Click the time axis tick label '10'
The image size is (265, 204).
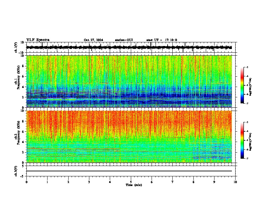(x=235, y=182)
